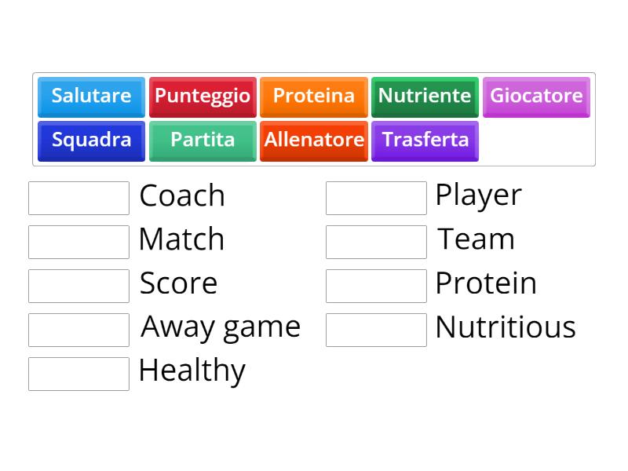Select the Nutriente word tile
This screenshot has width=628, height=471.
[425, 97]
